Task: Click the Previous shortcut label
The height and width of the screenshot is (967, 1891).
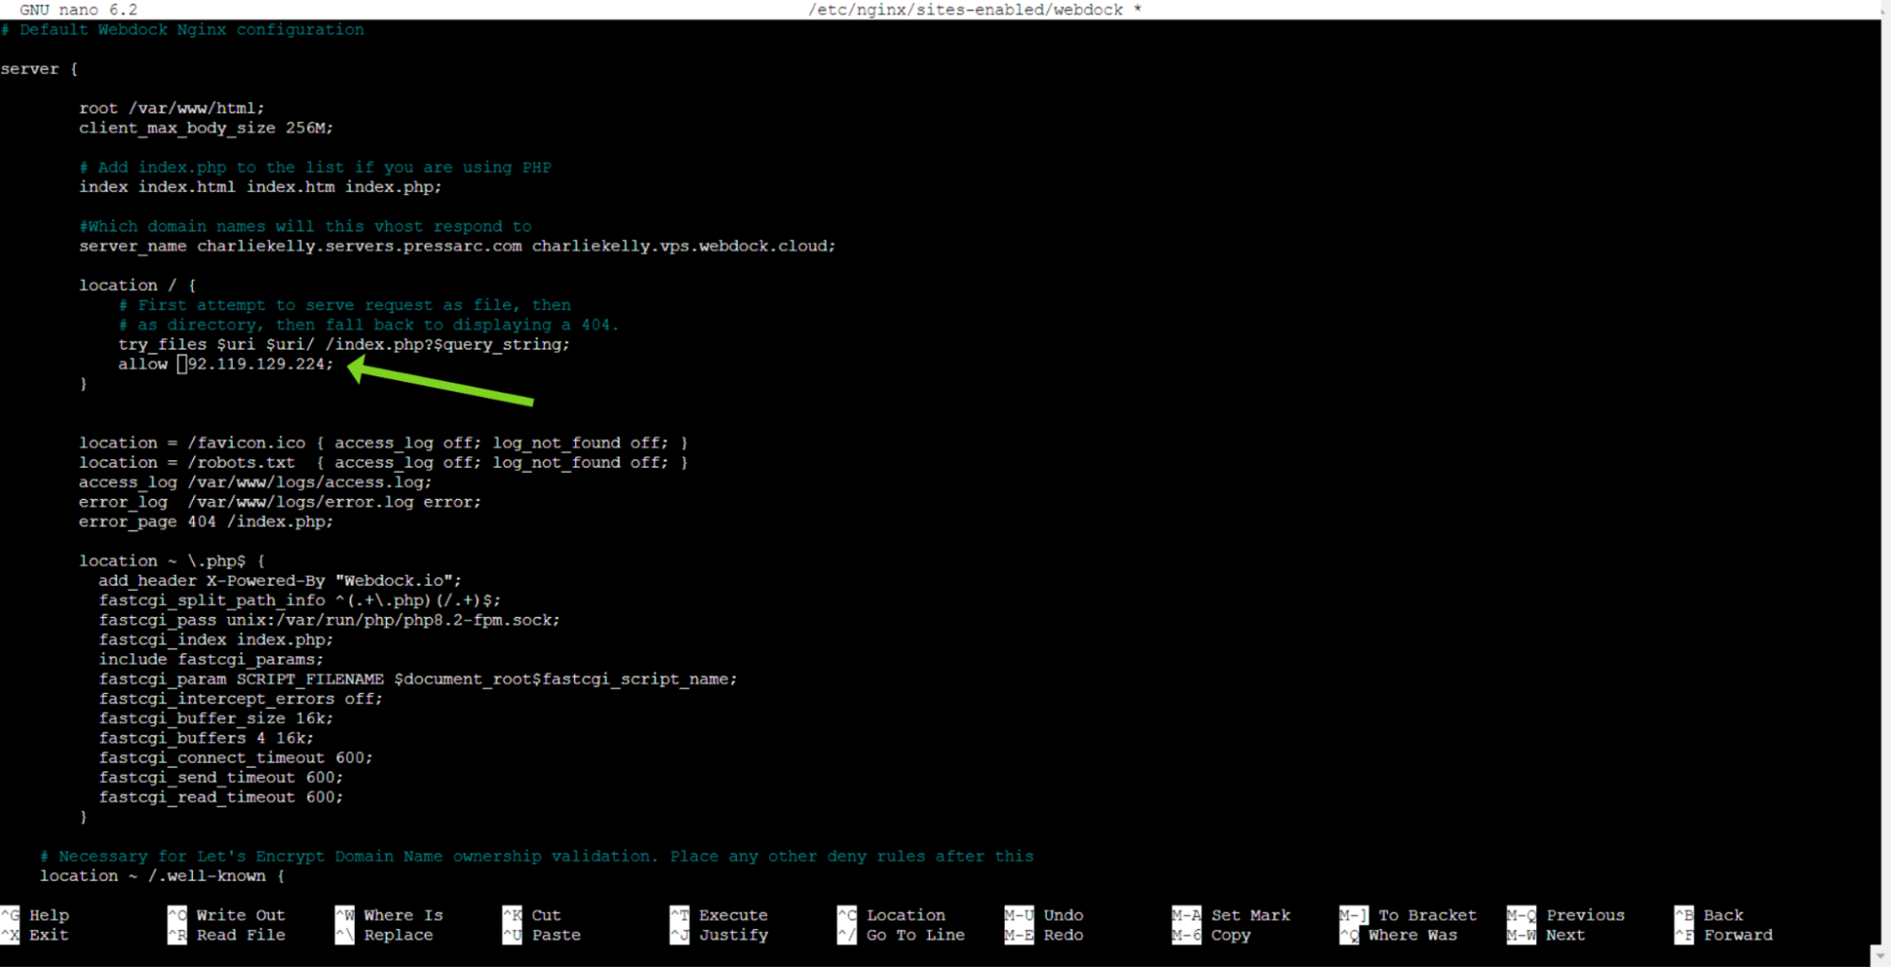Action: [x=1585, y=915]
